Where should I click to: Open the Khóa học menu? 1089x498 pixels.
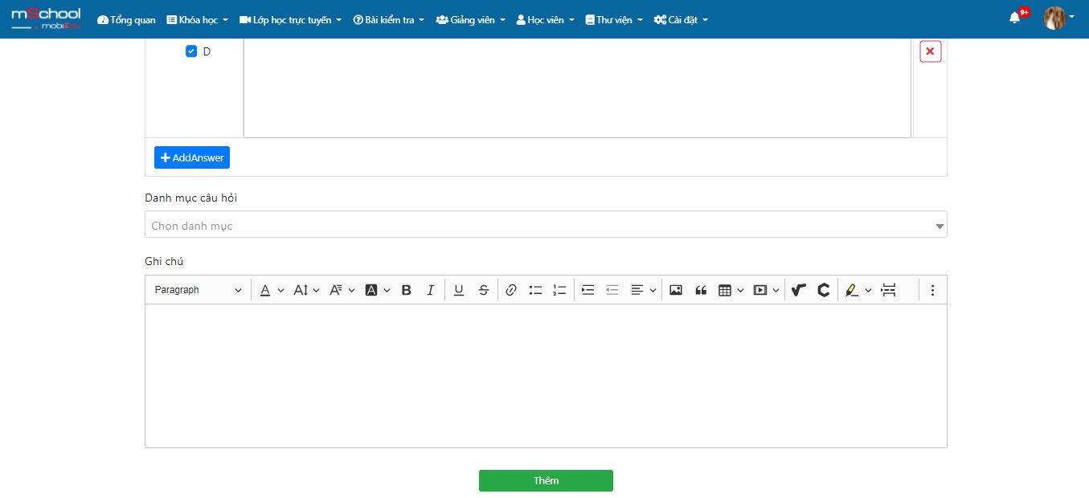(197, 20)
